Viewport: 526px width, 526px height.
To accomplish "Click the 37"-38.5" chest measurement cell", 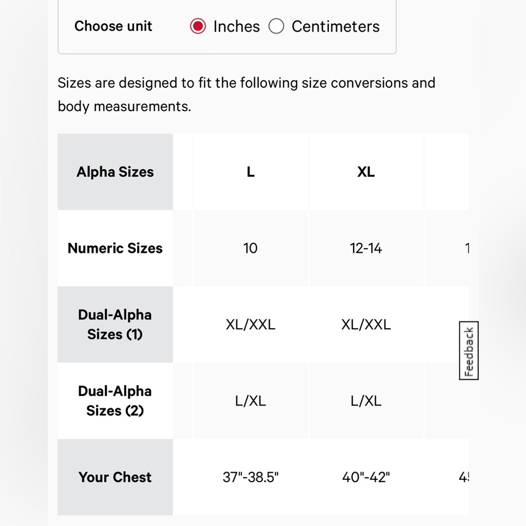I will (250, 477).
